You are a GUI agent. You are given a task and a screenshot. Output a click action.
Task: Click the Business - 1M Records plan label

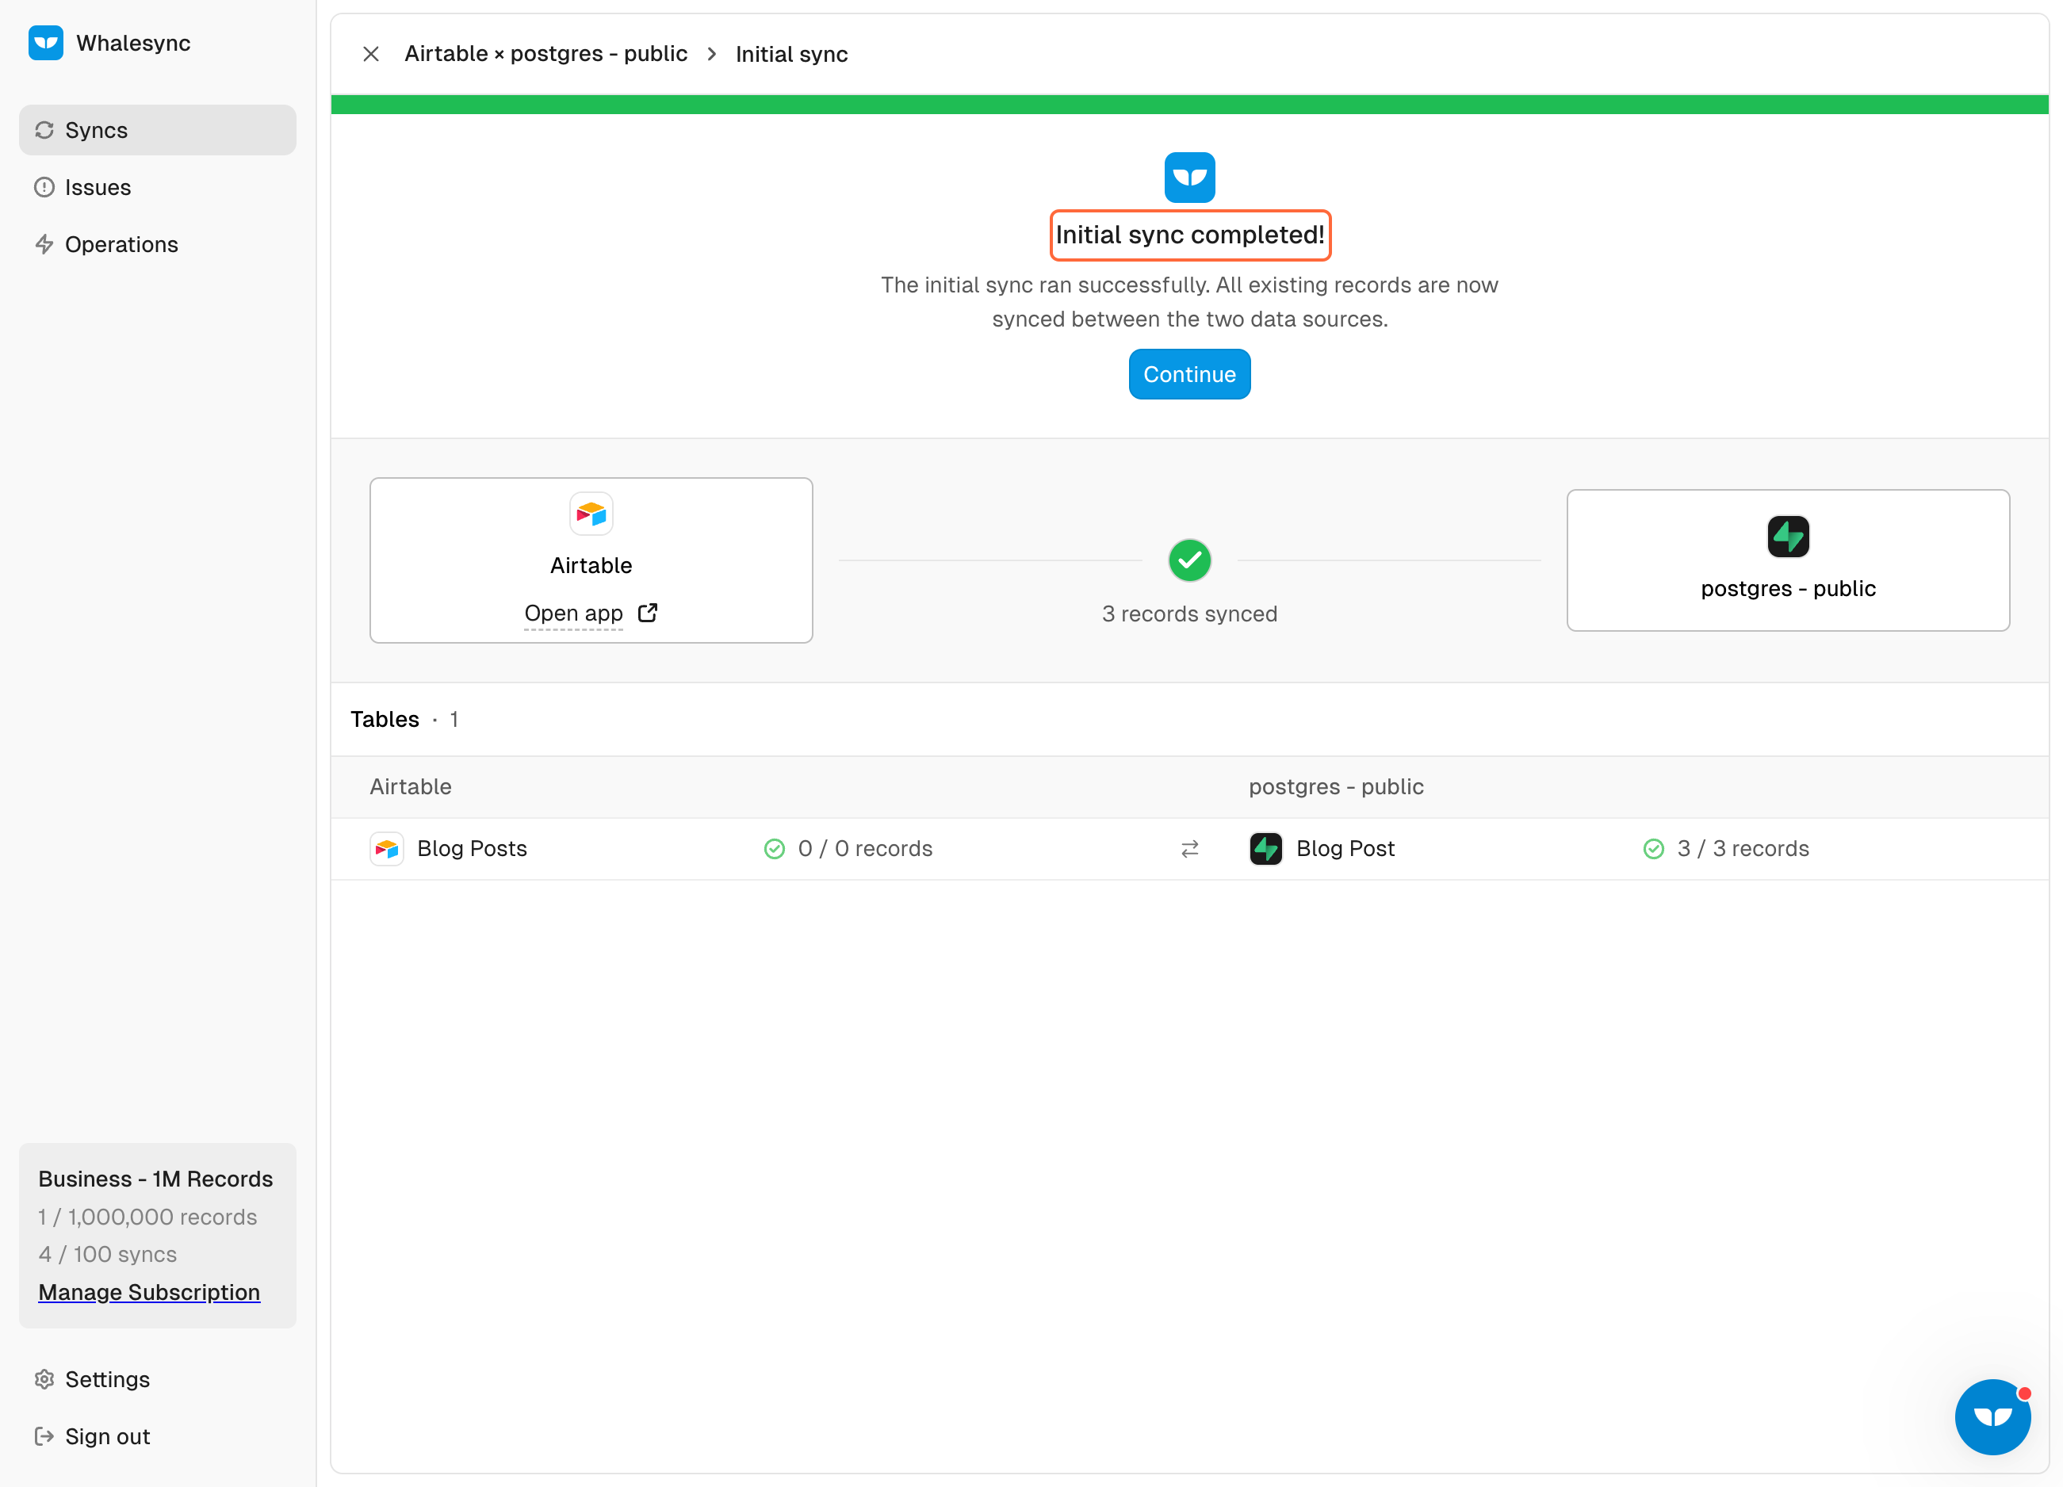tap(155, 1179)
